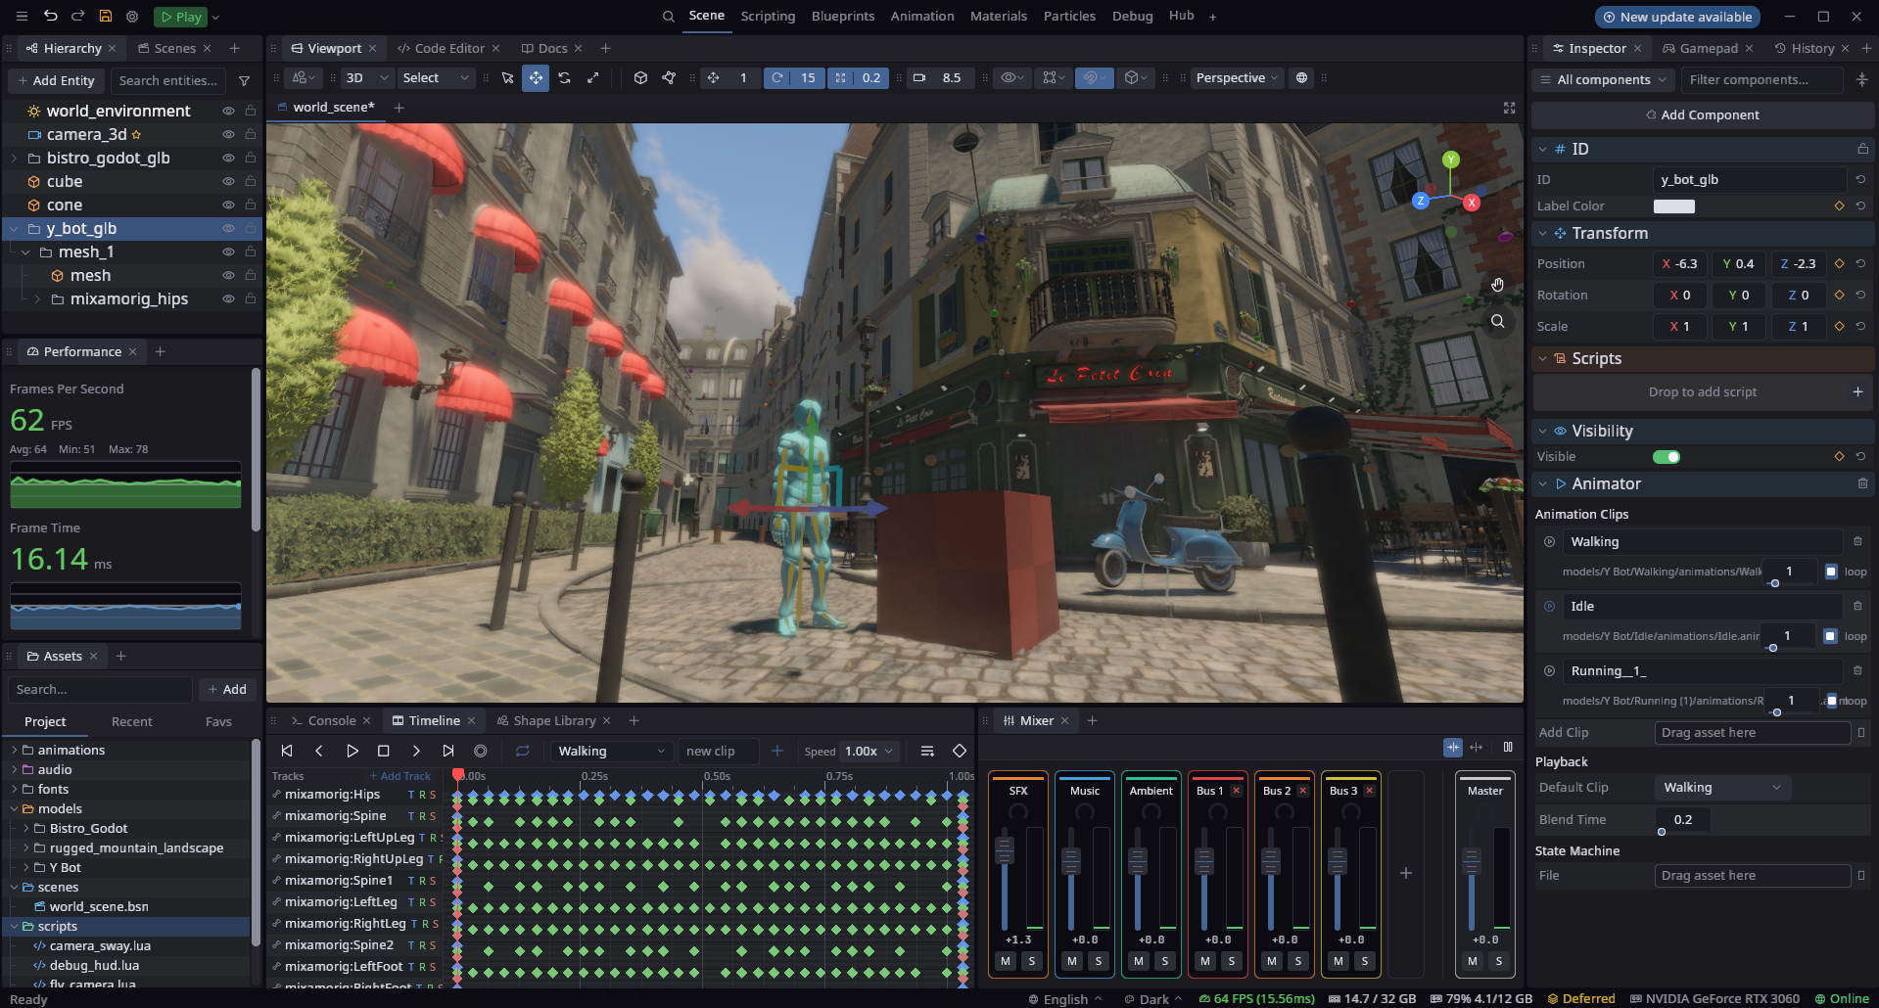Mute the Master mixer channel

[1472, 961]
